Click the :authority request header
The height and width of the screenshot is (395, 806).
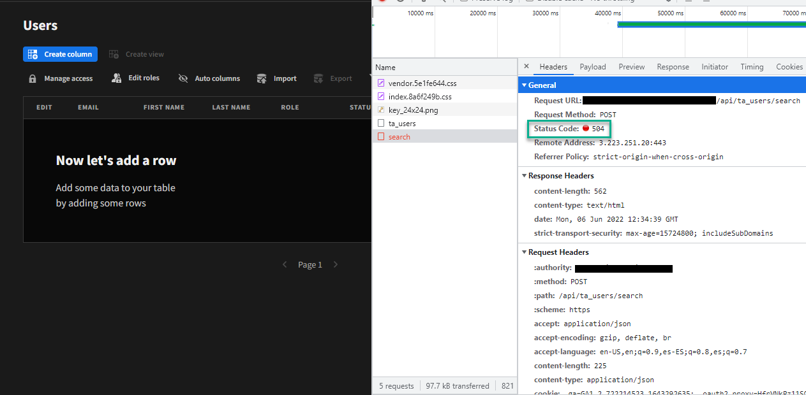pyautogui.click(x=603, y=268)
